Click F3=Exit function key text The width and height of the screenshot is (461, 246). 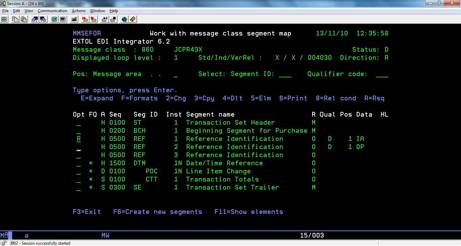87,212
